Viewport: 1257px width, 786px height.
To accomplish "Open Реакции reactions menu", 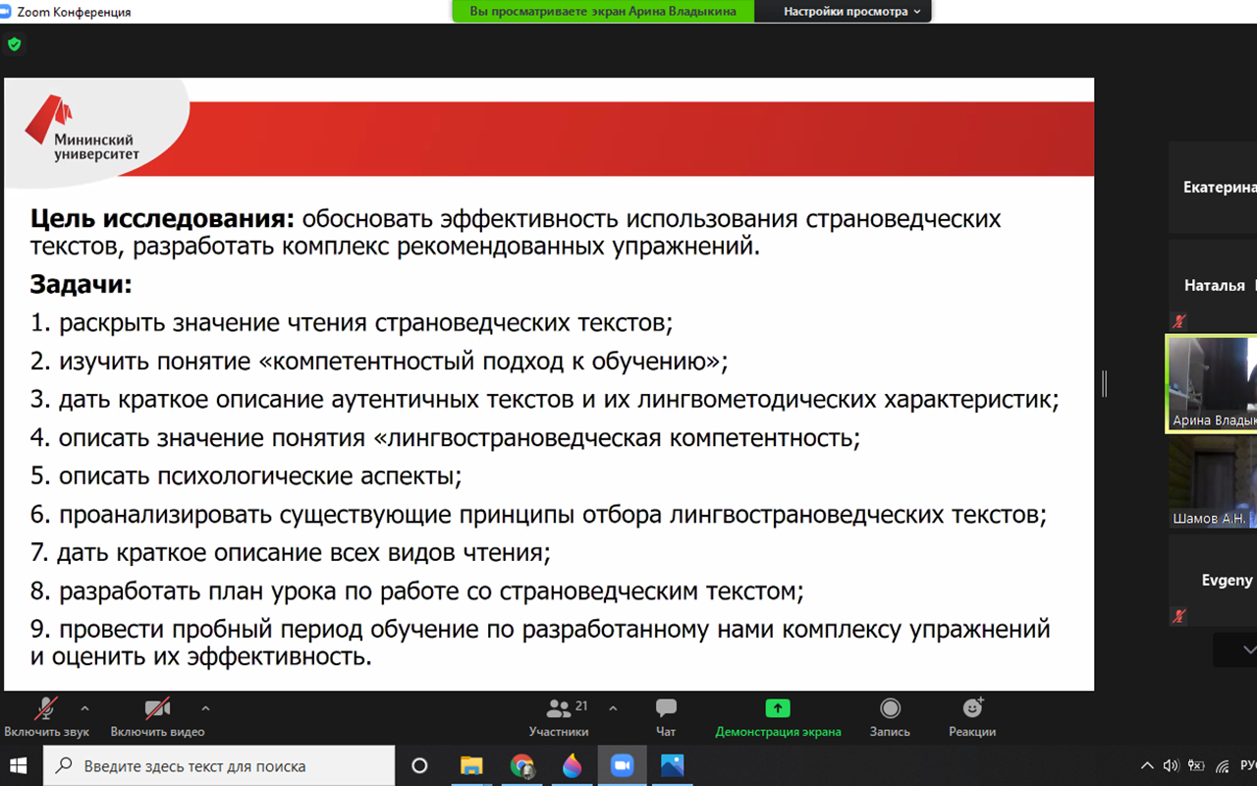I will coord(972,717).
